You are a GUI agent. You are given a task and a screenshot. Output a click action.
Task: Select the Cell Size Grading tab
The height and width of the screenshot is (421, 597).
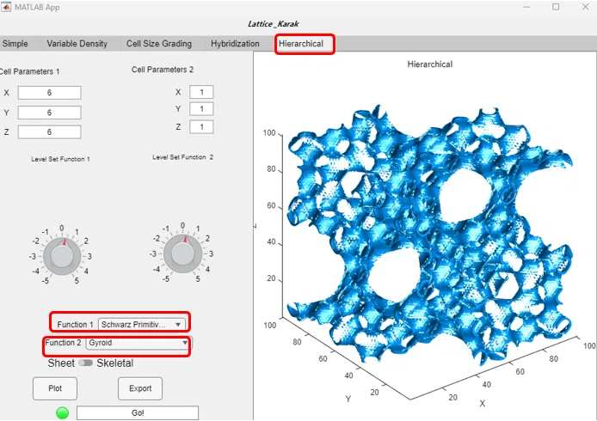159,44
